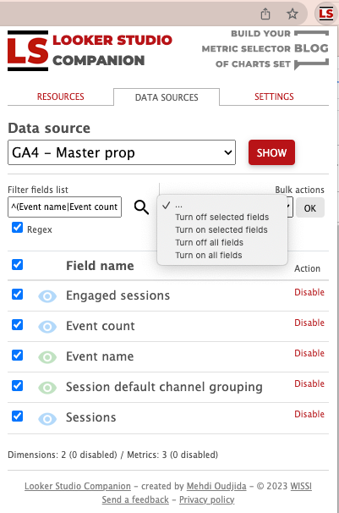Toggle visibility eye for Event name
Viewport: 339px width, 513px height.
tap(47, 357)
